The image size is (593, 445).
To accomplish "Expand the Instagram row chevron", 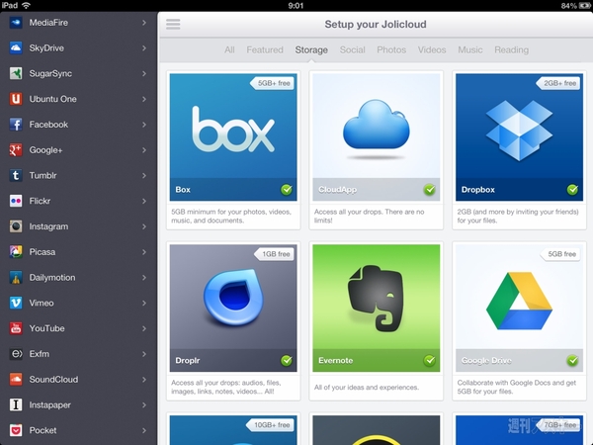I will point(144,226).
